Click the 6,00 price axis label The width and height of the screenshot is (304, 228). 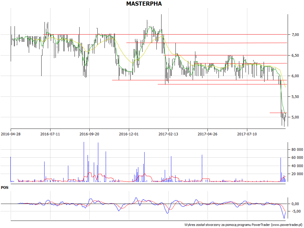pos(295,76)
